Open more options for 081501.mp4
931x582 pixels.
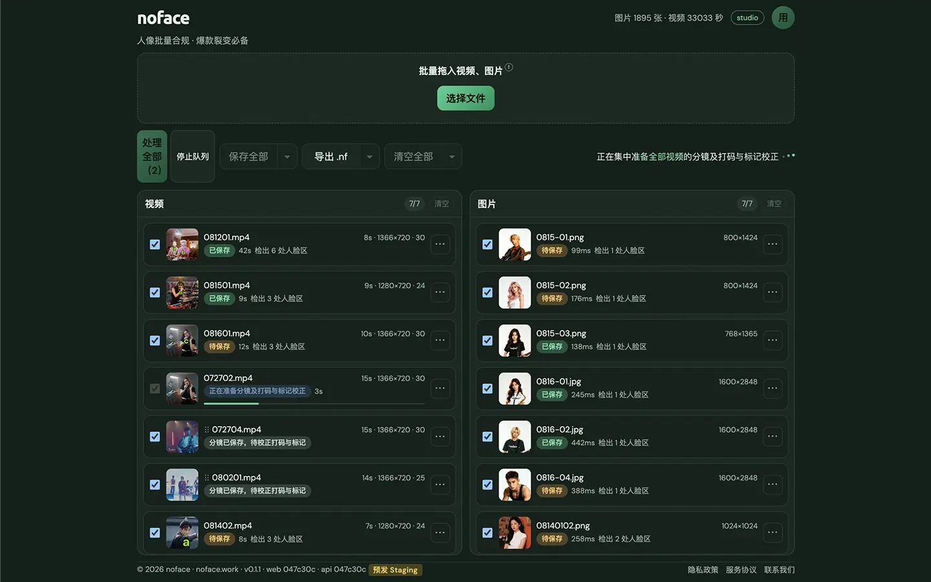coord(440,292)
